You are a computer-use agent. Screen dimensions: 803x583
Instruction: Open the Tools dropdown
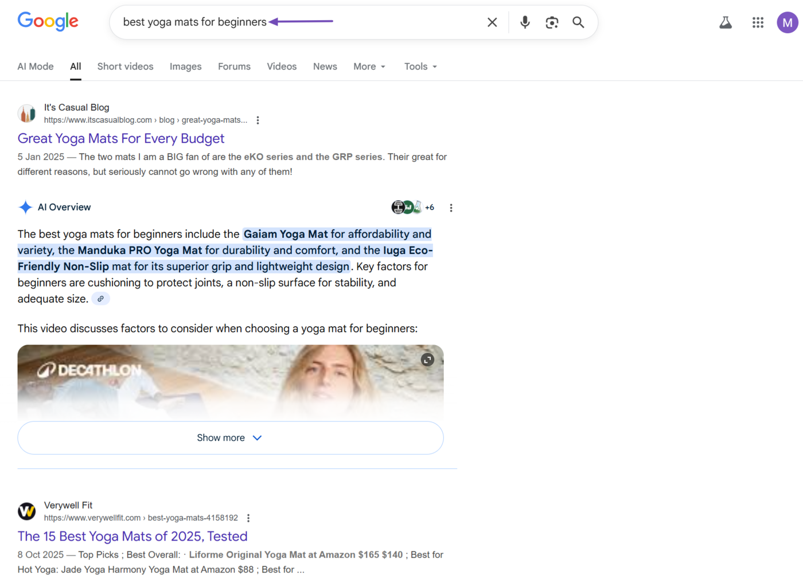[x=420, y=66]
